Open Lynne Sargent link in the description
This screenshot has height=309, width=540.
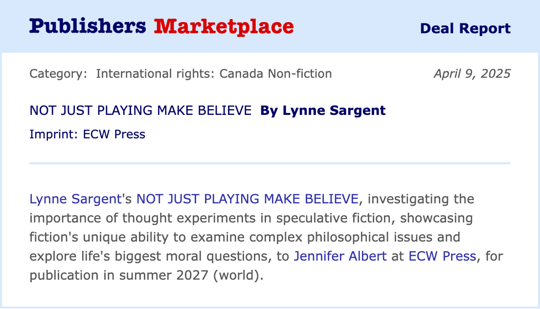pos(75,199)
